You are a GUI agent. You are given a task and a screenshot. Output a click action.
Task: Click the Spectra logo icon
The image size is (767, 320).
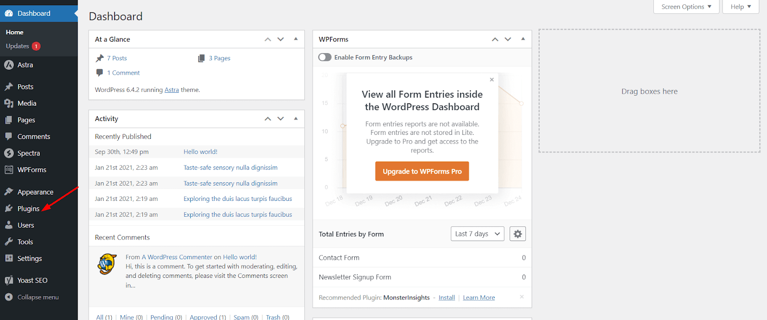[9, 153]
